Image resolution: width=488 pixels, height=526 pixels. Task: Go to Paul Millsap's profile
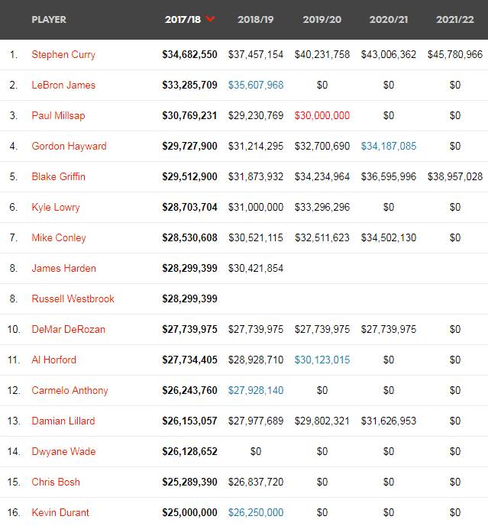58,115
